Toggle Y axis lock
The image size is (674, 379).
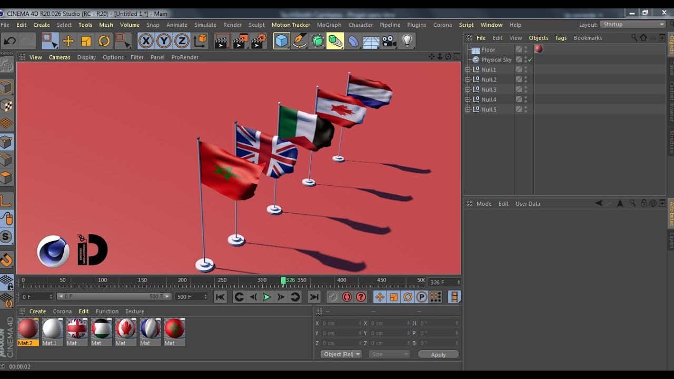point(164,41)
